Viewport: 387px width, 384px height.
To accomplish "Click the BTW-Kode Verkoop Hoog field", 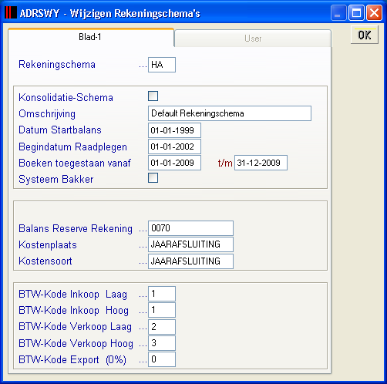I will 162,343.
